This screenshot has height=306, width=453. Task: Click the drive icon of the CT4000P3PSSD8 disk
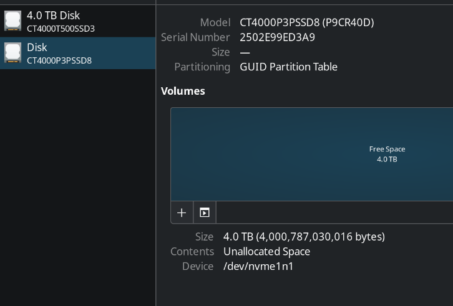[12, 53]
